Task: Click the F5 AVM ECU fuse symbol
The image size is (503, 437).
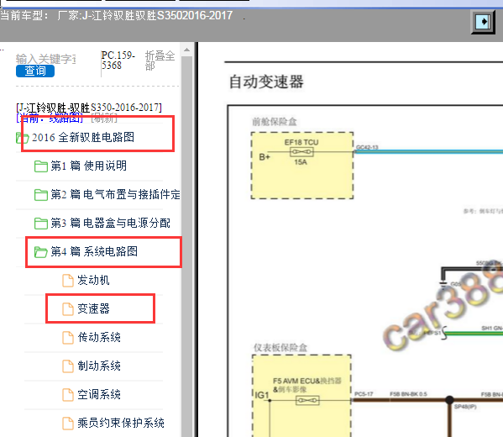Action: tap(307, 400)
